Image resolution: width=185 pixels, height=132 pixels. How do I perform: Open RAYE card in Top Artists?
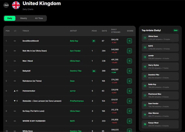pos(160,47)
